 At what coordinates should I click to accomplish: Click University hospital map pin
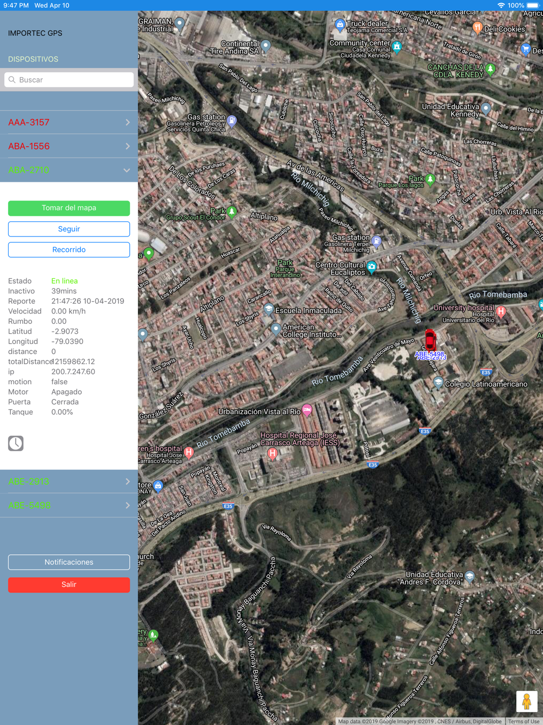point(501,311)
